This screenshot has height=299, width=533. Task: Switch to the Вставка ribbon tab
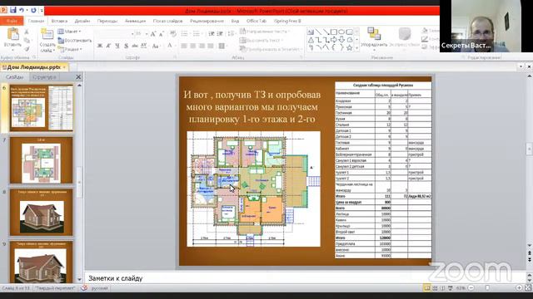coord(59,21)
